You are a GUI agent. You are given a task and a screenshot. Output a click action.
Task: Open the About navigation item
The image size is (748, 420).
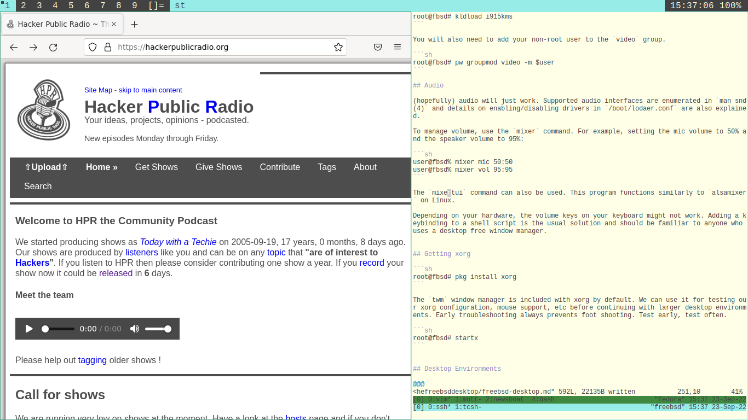[x=365, y=167]
